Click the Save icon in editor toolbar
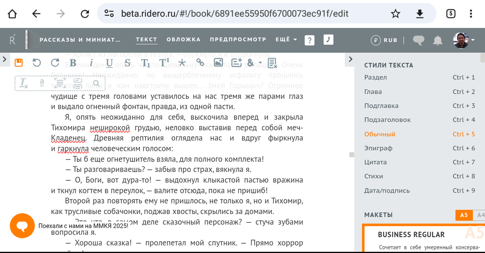The width and height of the screenshot is (485, 253). click(x=19, y=63)
